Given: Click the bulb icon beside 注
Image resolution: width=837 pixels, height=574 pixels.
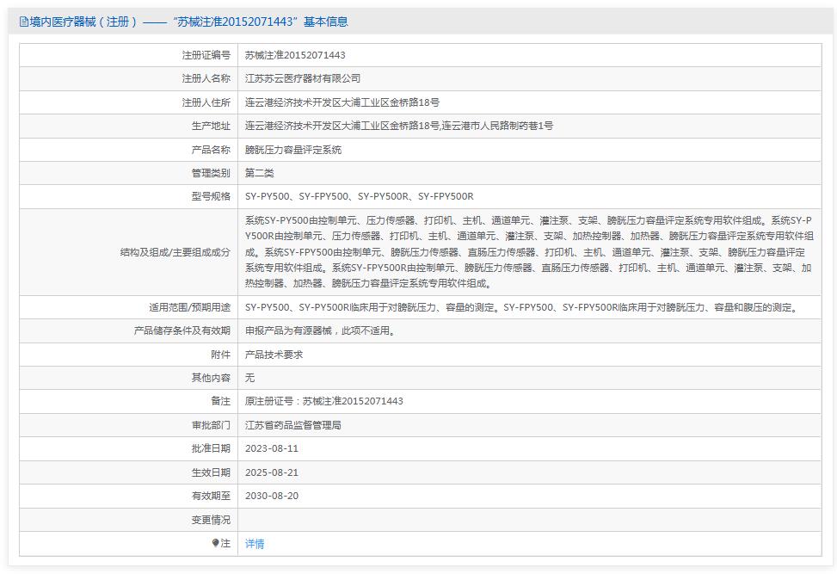Looking at the screenshot, I should point(216,543).
